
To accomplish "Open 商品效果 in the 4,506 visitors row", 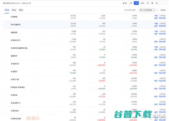I will tap(162, 34).
